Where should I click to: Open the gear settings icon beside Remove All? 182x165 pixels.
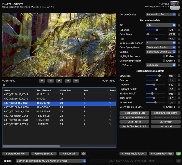[84, 153]
